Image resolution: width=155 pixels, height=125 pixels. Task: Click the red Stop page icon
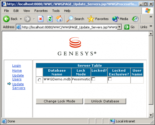(41, 19)
